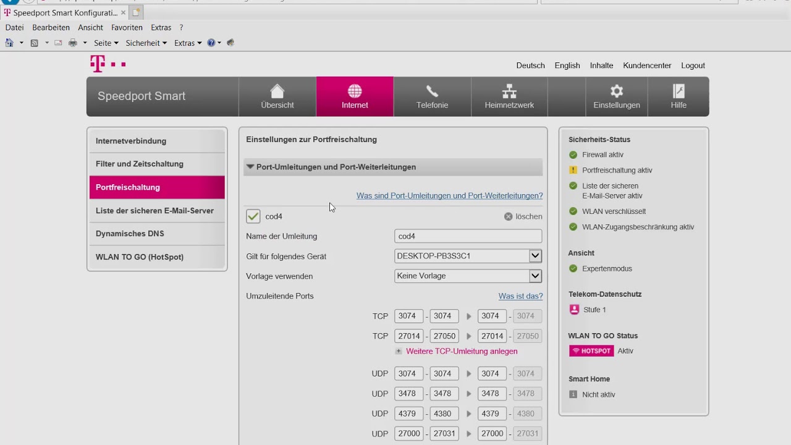The width and height of the screenshot is (791, 445).
Task: Open the Home icon dropdown arrow
Action: coord(22,43)
